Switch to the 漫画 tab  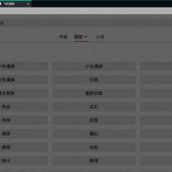(78, 37)
